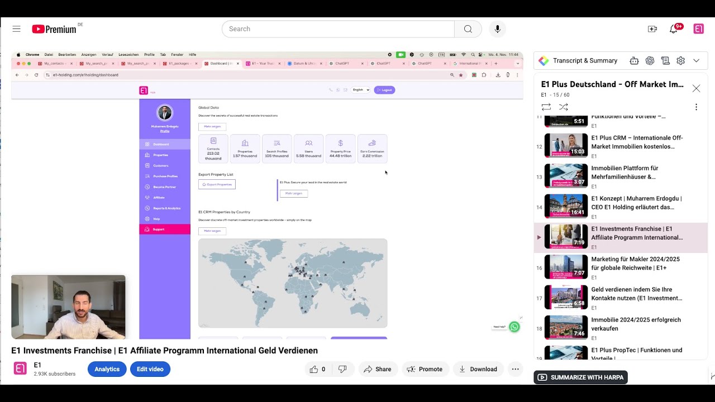This screenshot has width=715, height=402.
Task: Click the Property Price dollar icon
Action: pos(340,143)
